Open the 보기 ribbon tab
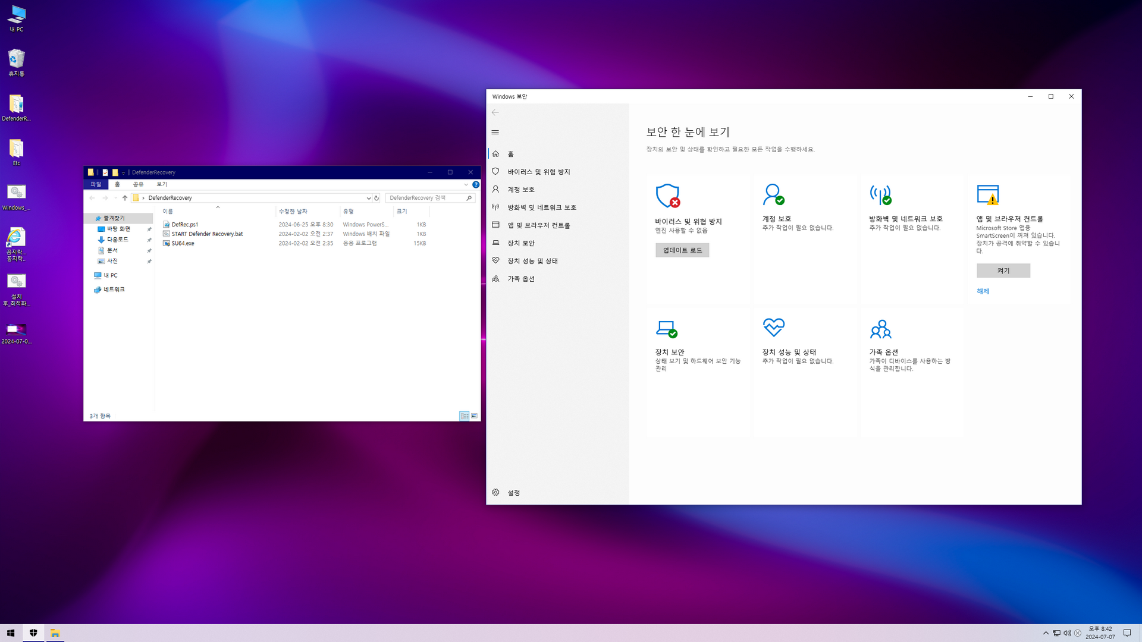1142x642 pixels. click(x=162, y=184)
